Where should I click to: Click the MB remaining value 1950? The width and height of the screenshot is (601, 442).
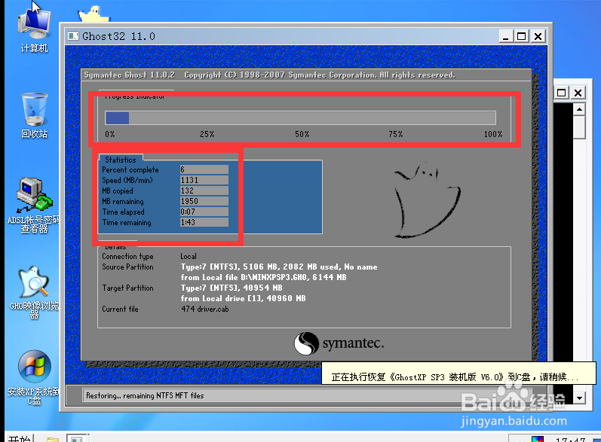(204, 201)
